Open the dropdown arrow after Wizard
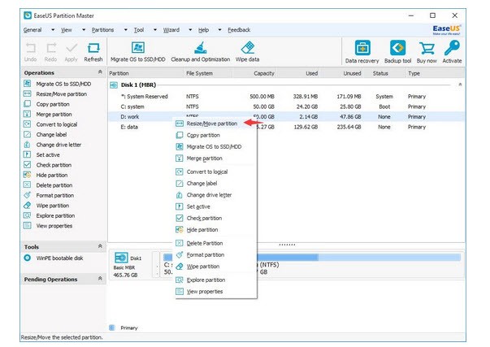The width and height of the screenshot is (490, 347). pos(190,30)
